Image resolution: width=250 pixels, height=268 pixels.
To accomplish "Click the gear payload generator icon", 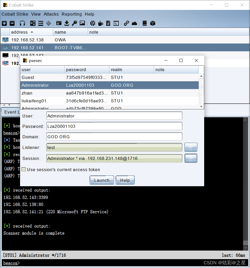I will click(x=93, y=23).
